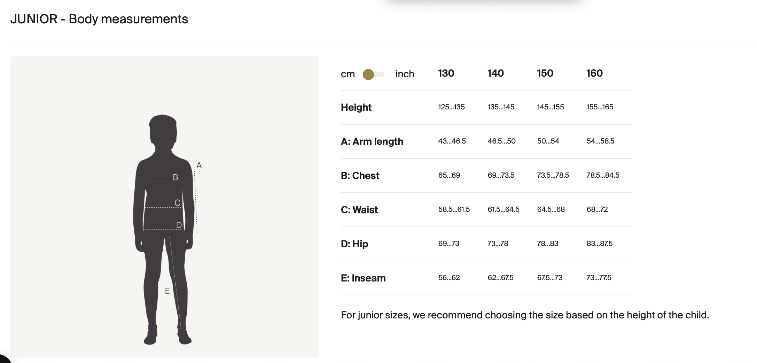Click the "E: Inseam" row label
Screen dimensions: 757x363
point(363,278)
